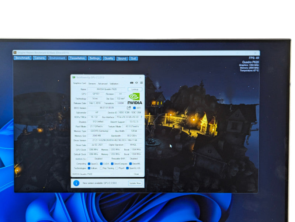Click the Memory Size 2048 MB value
Image resolution: width=295 pixels, height=222 pixels.
(97, 136)
